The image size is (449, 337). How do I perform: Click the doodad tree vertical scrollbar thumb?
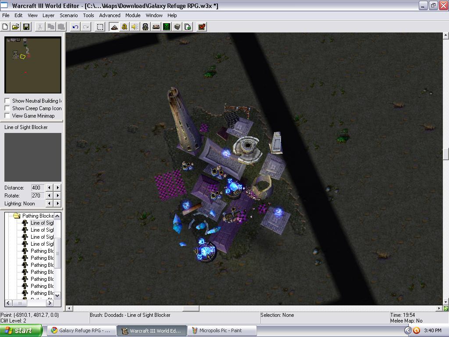(57, 253)
